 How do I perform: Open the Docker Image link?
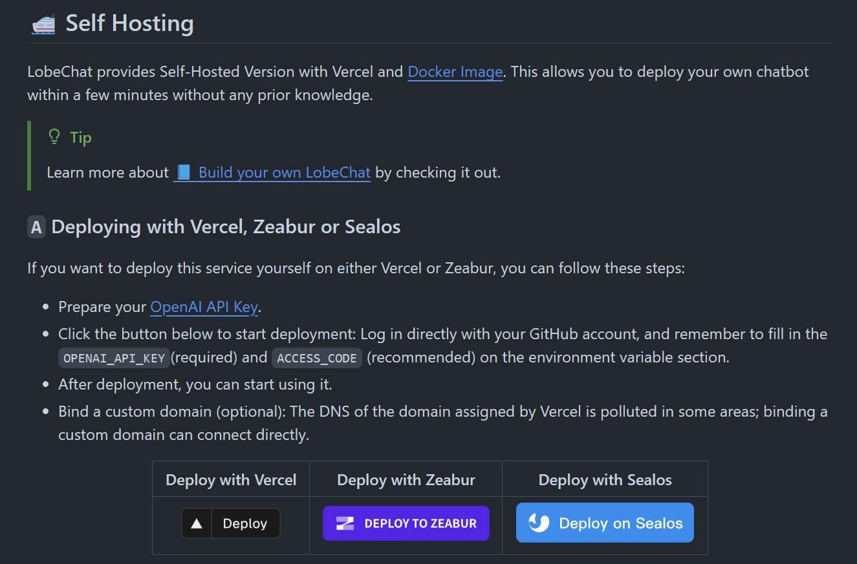click(455, 72)
